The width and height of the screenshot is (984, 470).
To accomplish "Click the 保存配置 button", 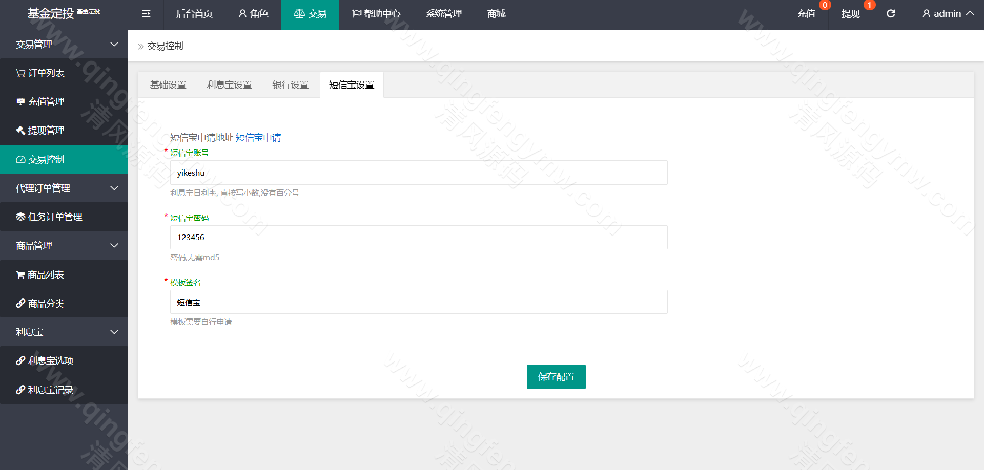I will point(556,376).
